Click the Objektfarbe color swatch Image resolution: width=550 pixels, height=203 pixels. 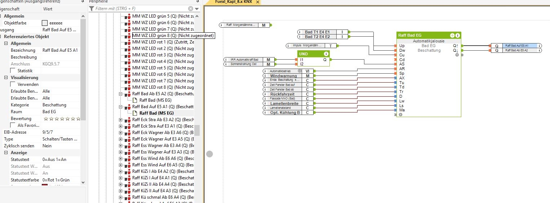tap(45, 23)
